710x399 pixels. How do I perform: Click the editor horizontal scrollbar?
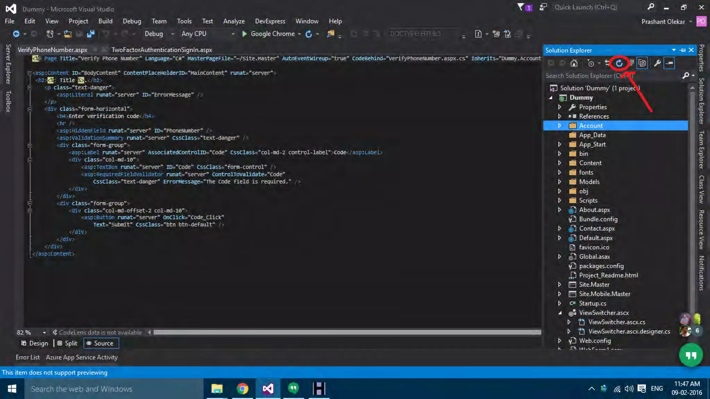coord(347,332)
